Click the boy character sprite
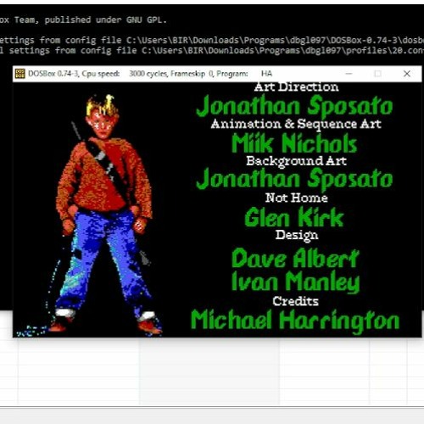Screen dimensions: 424x424 coord(104,215)
